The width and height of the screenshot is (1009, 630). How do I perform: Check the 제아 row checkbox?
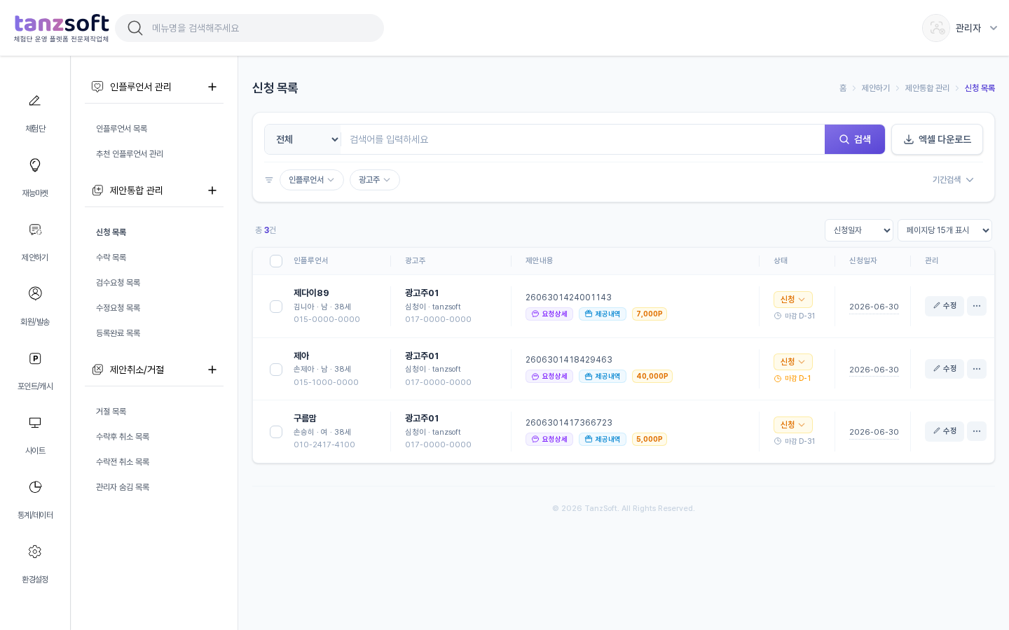click(276, 370)
